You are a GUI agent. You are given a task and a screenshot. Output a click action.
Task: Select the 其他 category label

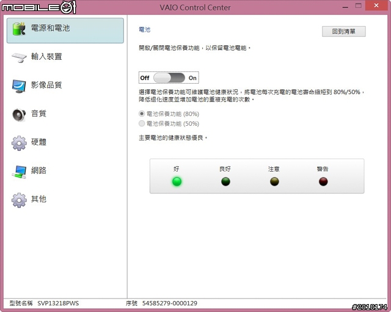[38, 199]
